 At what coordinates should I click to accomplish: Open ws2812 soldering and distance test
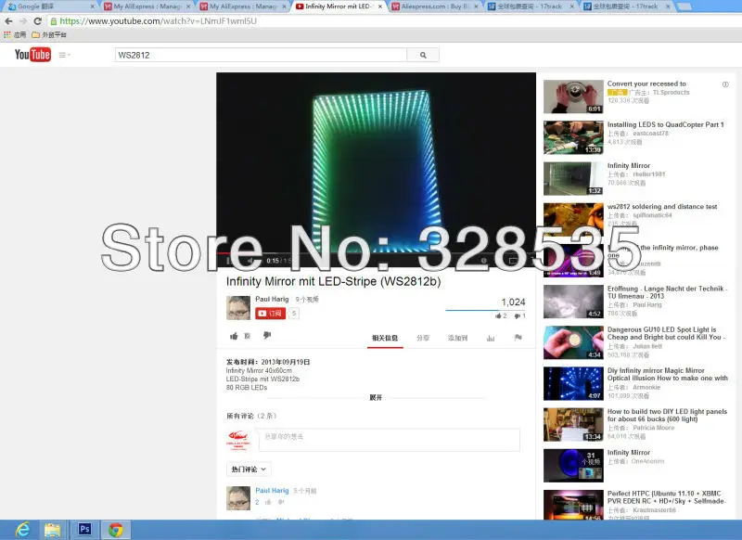662,207
